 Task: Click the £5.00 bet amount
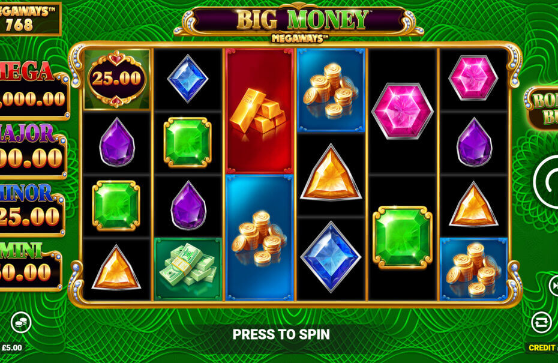12,347
